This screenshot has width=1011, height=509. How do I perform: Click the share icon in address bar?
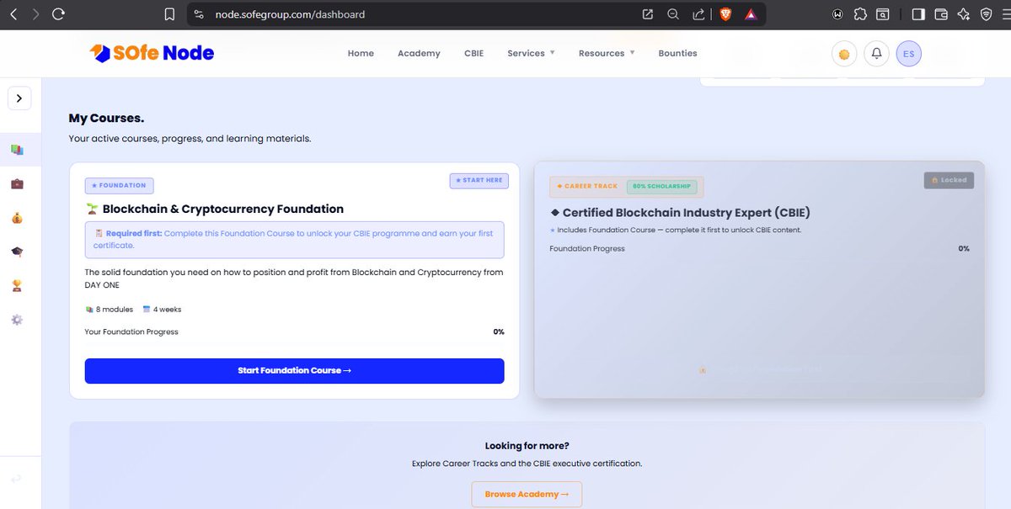coord(698,14)
